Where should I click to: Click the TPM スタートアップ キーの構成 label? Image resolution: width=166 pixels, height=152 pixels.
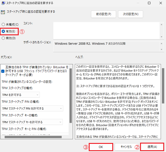point(20,115)
